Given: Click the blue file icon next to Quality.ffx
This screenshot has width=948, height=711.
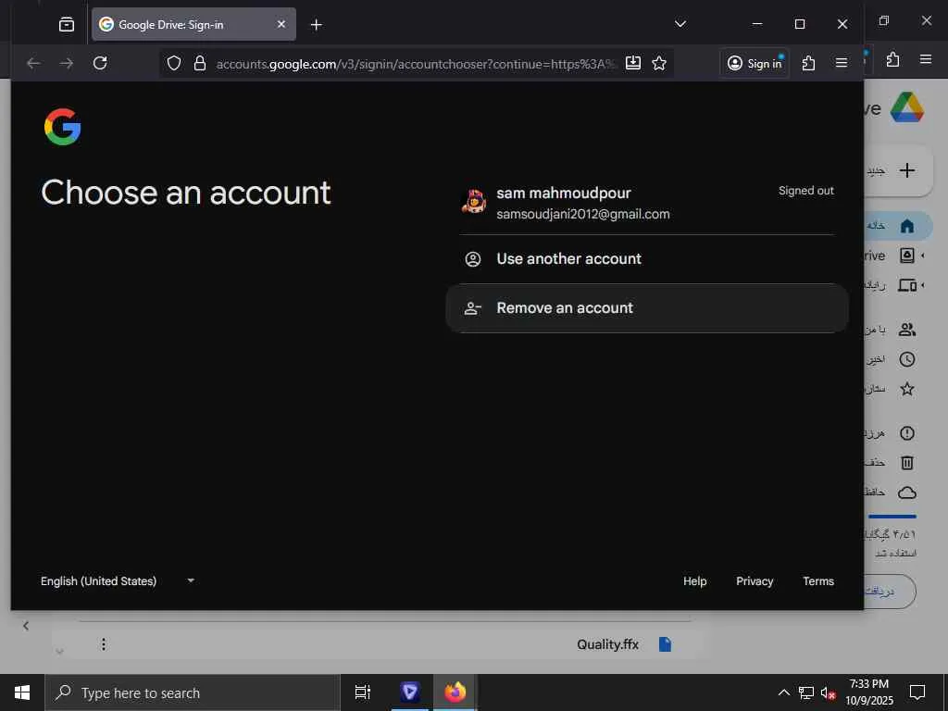Looking at the screenshot, I should [665, 644].
